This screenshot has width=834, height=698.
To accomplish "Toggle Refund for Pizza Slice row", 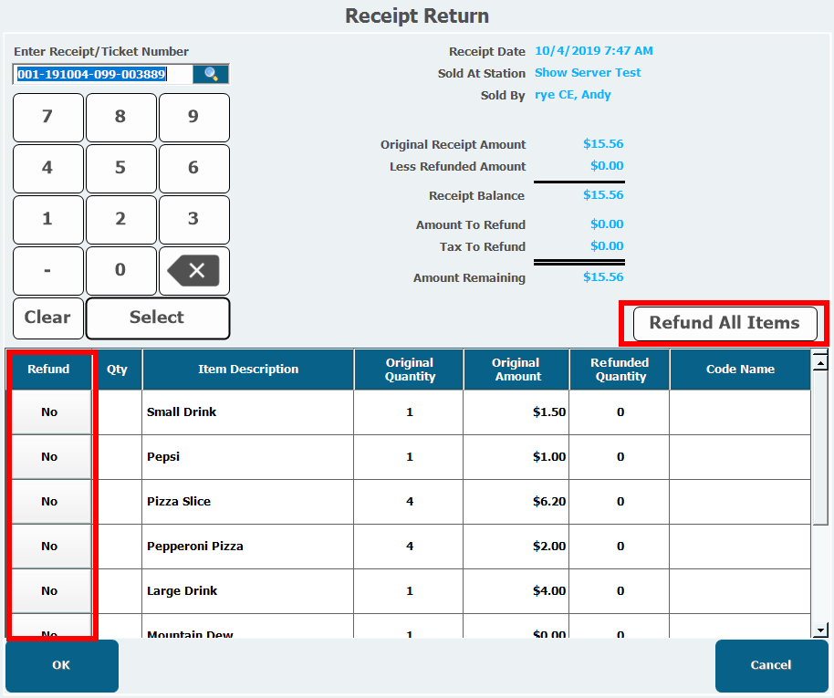I will pos(49,502).
